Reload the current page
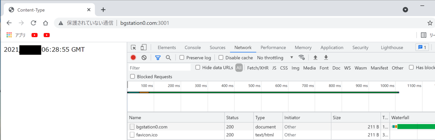This screenshot has height=140, width=435. click(33, 23)
